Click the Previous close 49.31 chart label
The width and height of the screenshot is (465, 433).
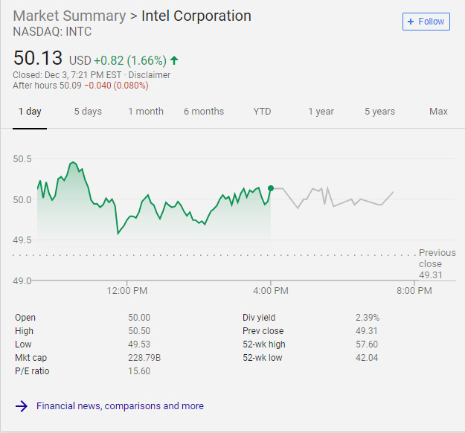coord(436,264)
